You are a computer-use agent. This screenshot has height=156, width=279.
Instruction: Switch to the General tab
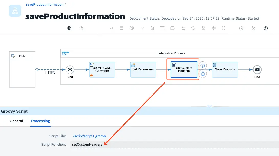16,121
